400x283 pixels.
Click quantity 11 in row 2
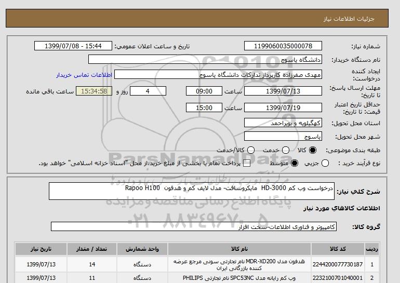tap(92, 278)
